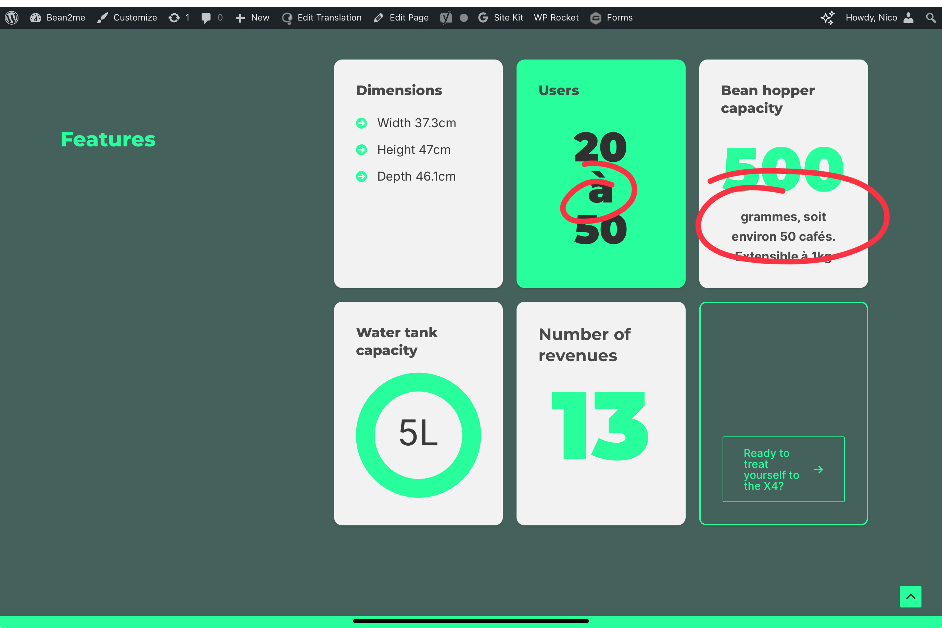
Task: Open the updates refresh icon
Action: pyautogui.click(x=174, y=18)
